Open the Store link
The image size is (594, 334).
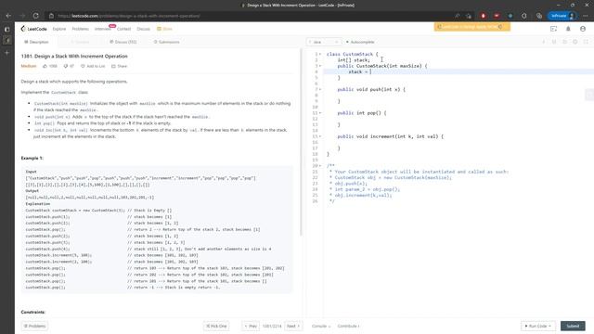(x=165, y=29)
